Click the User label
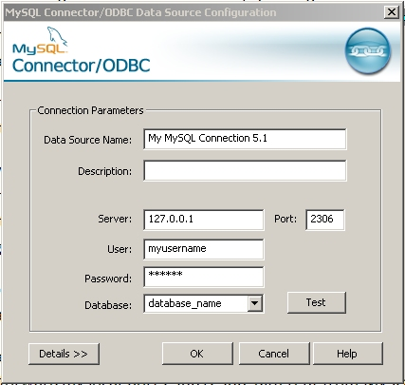 (x=120, y=249)
